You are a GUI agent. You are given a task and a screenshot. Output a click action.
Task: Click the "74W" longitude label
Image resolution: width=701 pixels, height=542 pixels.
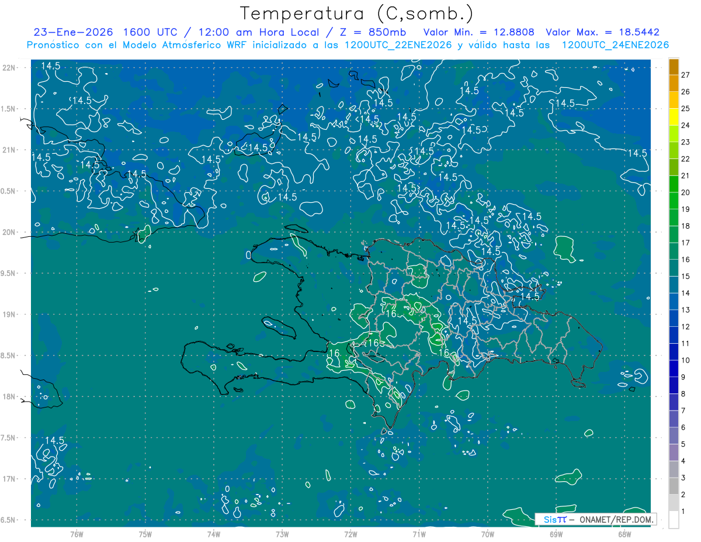tap(214, 534)
